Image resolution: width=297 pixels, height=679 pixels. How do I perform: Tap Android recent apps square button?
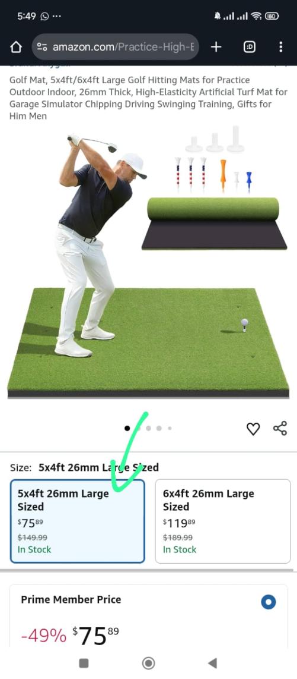tap(84, 663)
